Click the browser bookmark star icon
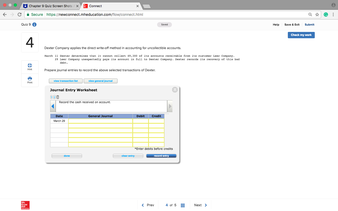Viewport: 338px width, 211px height. point(317,15)
